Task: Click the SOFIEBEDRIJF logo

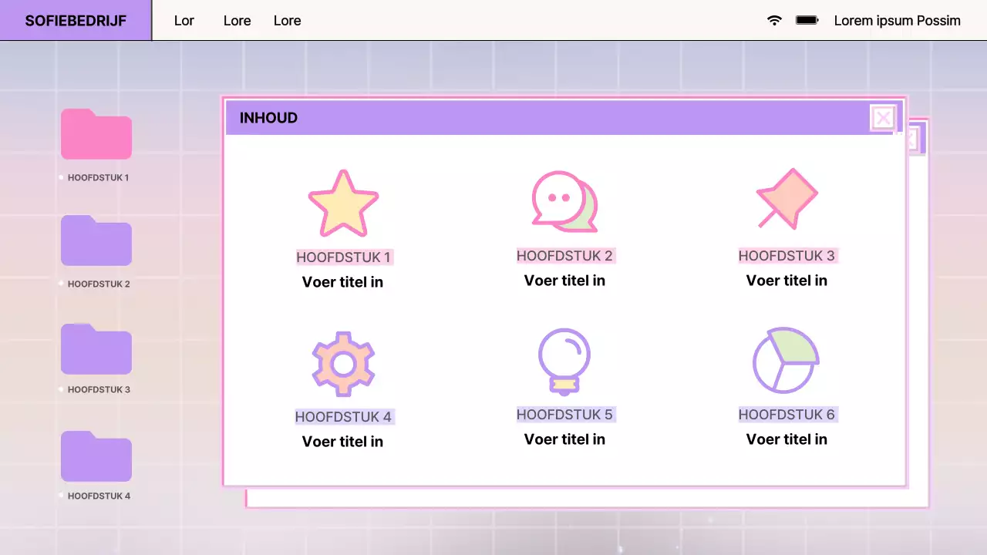Action: (75, 21)
